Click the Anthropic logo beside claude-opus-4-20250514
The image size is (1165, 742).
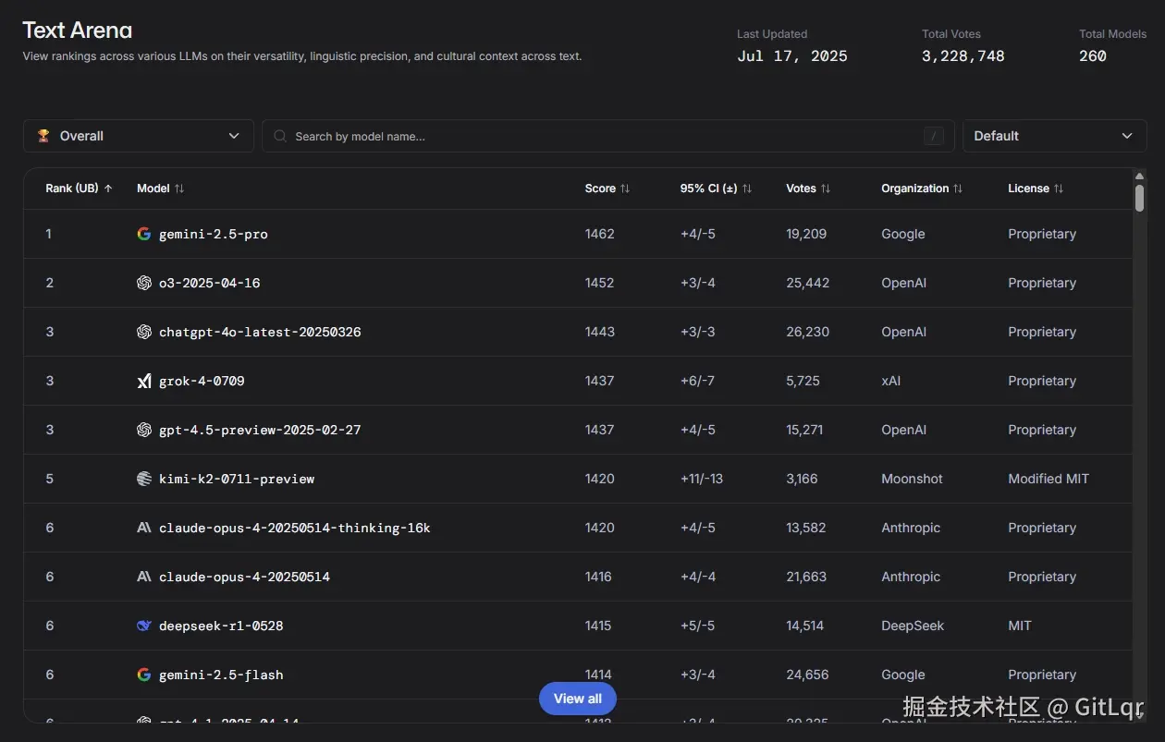coord(144,577)
